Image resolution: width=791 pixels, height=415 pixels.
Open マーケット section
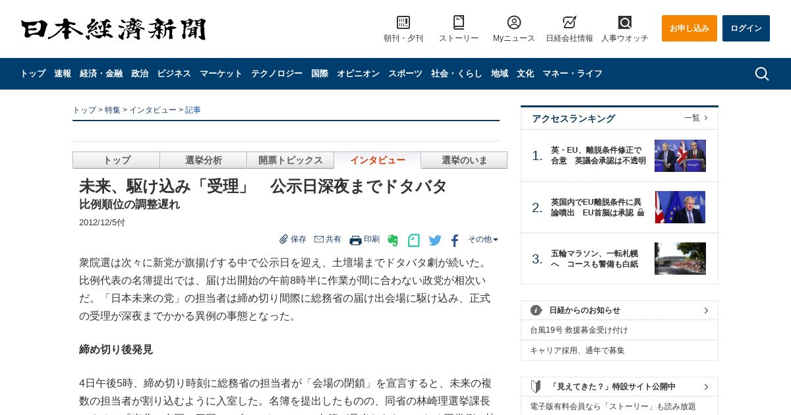pos(221,74)
